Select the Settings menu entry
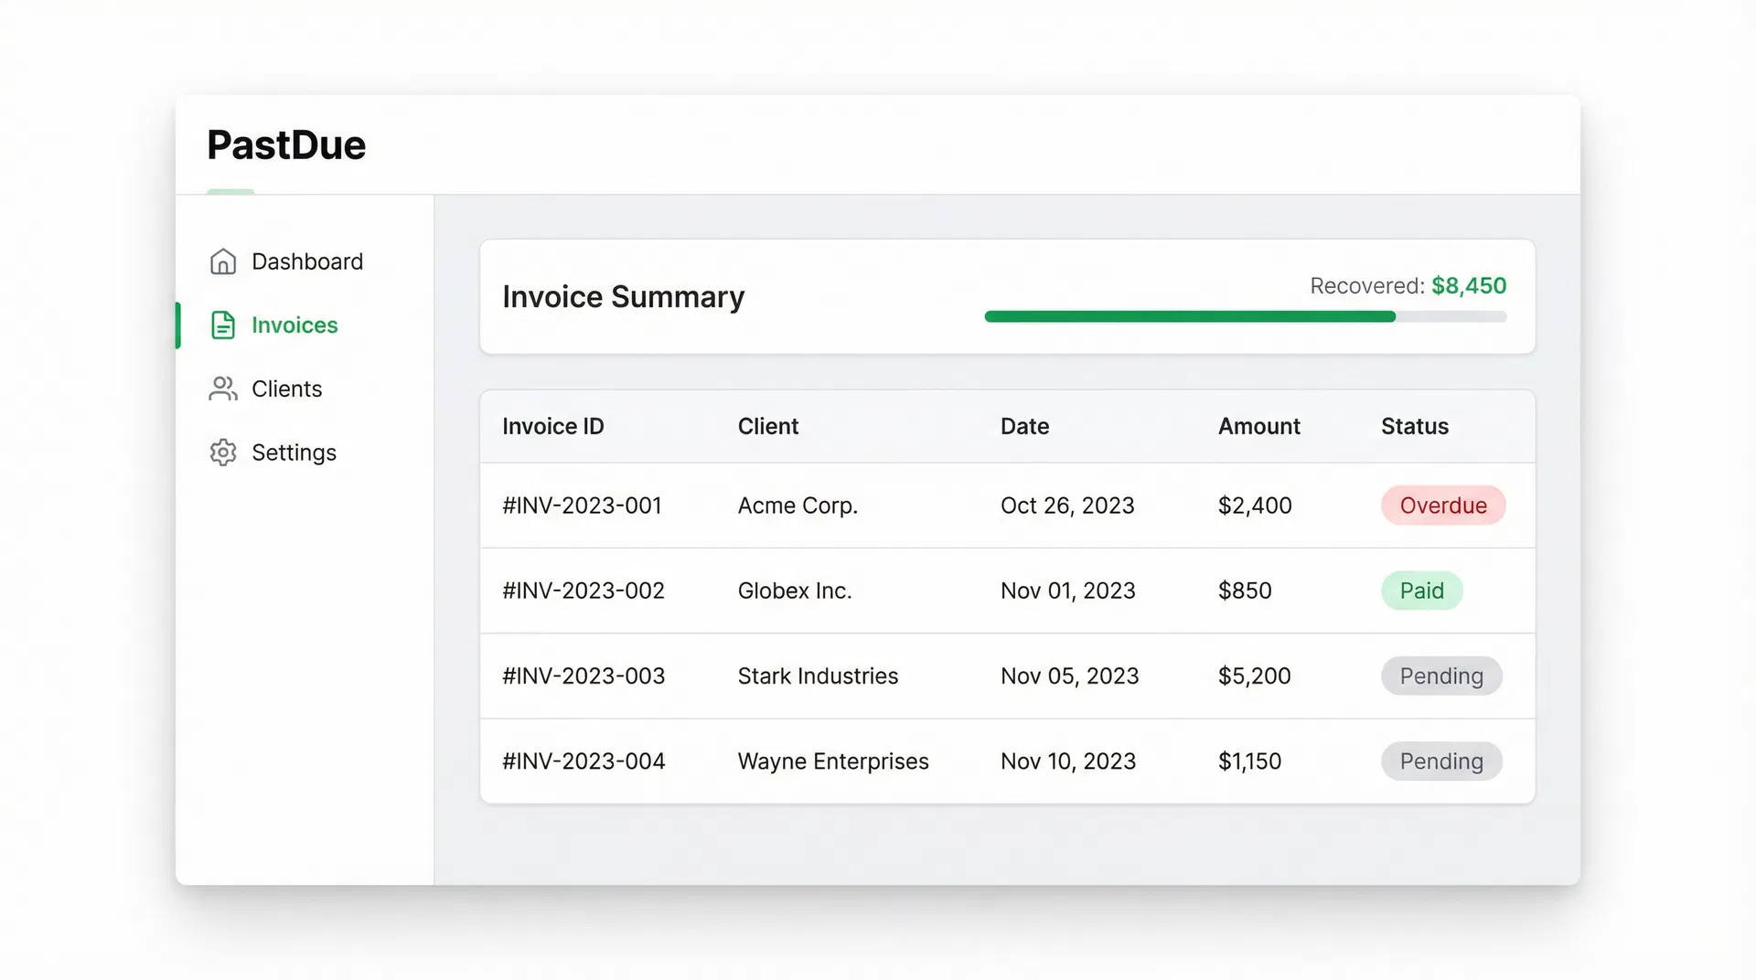 [294, 452]
